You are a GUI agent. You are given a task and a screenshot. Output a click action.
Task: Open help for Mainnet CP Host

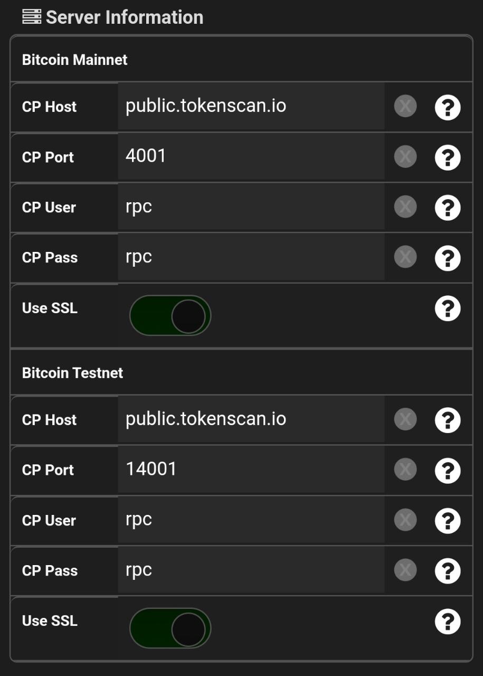(x=448, y=108)
